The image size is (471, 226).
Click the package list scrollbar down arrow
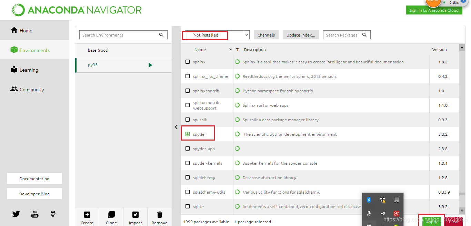[462, 210]
